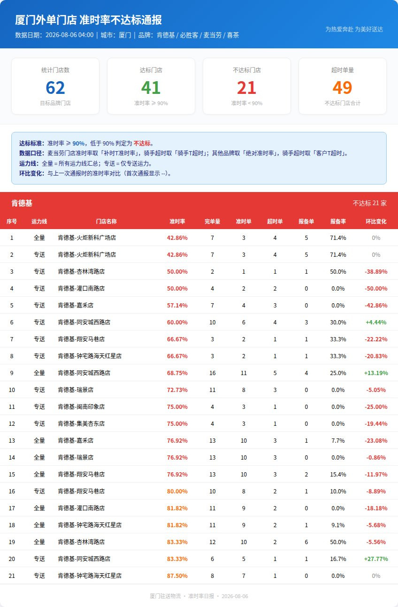Click the 25.0% 报备率 value
Screen dimensions: 398x607
(x=338, y=373)
